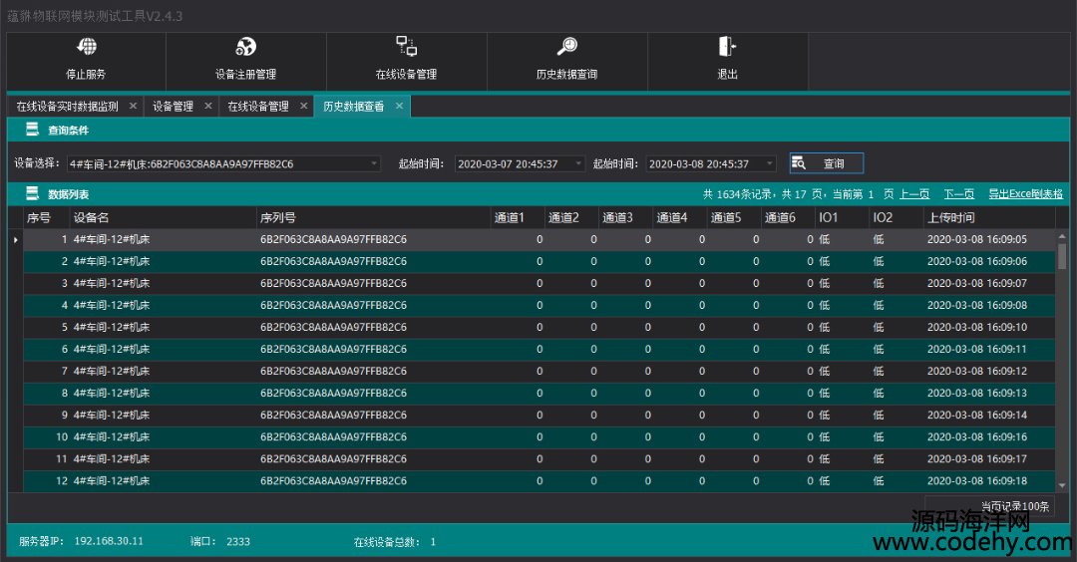The width and height of the screenshot is (1077, 562).
Task: Click the 数据列表 panel header icon
Action: tap(32, 193)
